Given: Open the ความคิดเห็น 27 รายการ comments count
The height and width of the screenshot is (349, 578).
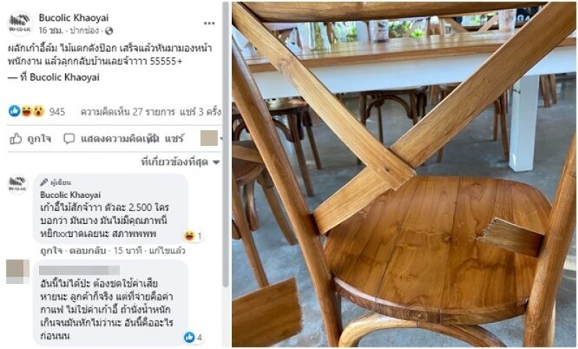Looking at the screenshot, I should [128, 112].
